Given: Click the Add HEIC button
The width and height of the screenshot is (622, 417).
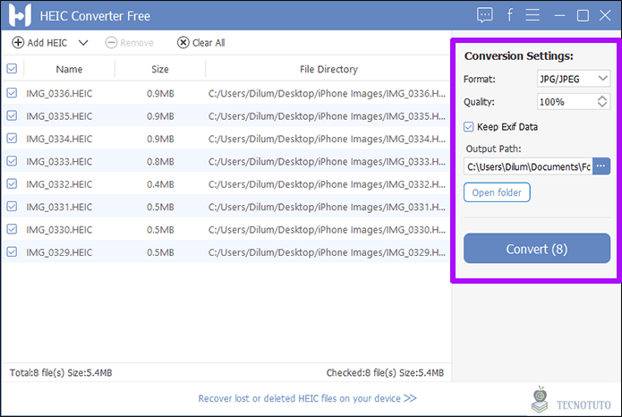Looking at the screenshot, I should pos(39,42).
